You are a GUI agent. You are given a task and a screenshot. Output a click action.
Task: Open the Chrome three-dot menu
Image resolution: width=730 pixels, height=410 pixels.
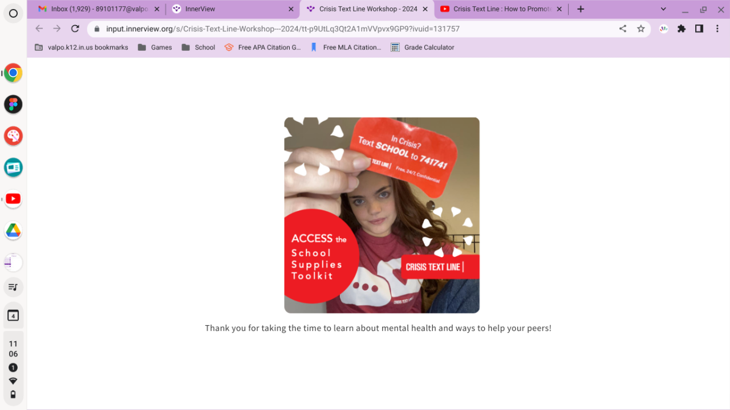coord(717,28)
